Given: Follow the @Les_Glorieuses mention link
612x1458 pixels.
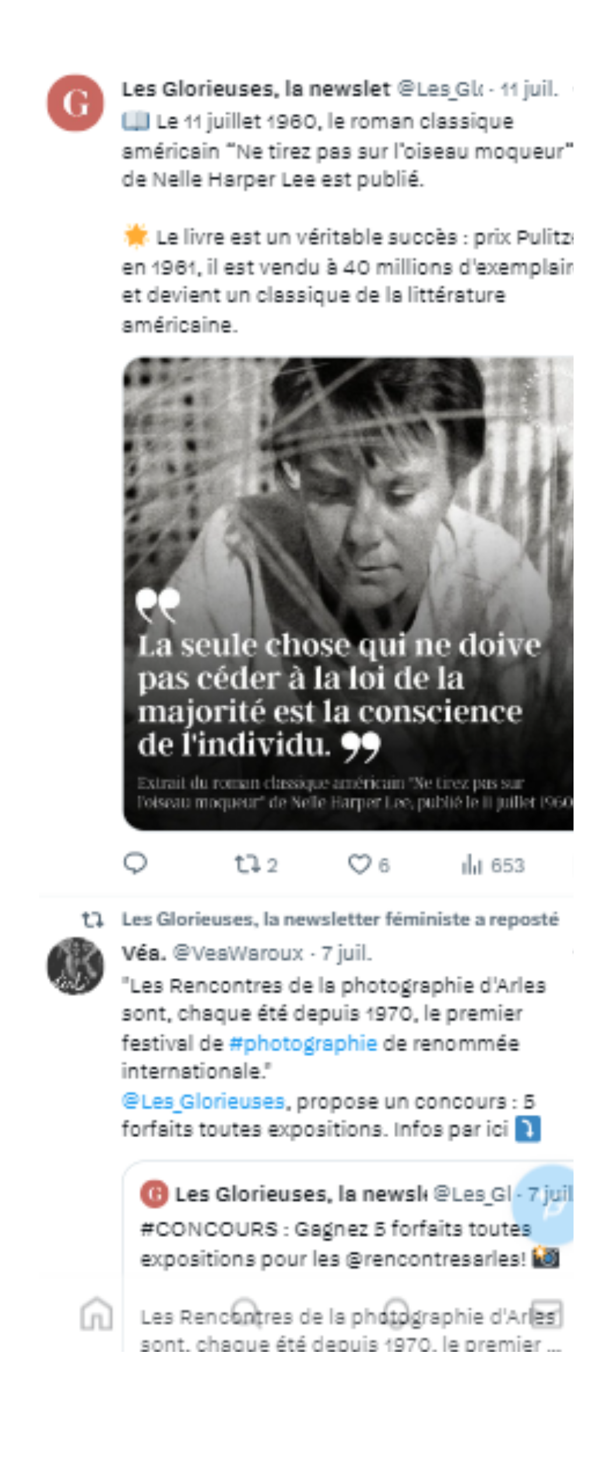Looking at the screenshot, I should click(x=203, y=1101).
